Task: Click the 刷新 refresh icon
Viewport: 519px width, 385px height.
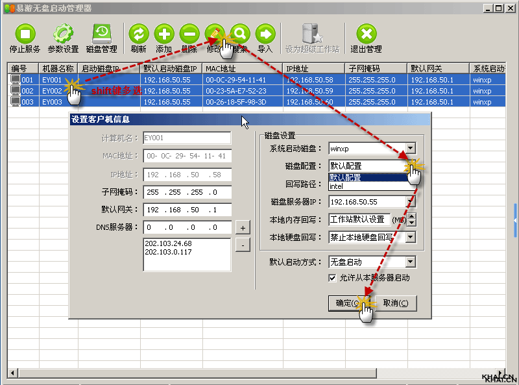Action: (x=138, y=35)
